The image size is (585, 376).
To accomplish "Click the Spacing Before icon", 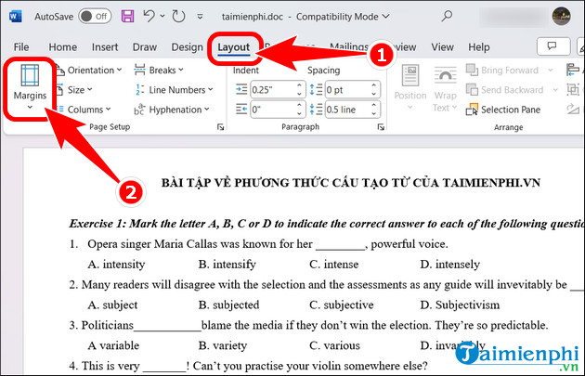I will [x=316, y=89].
